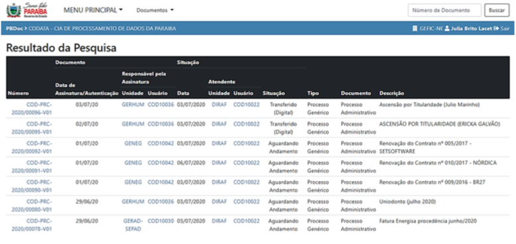Image resolution: width=516 pixels, height=244 pixels.
Task: Select description ASCENSÃO POR TITULARIDADE (ERICKA GALVÃO)
Action: click(x=440, y=124)
